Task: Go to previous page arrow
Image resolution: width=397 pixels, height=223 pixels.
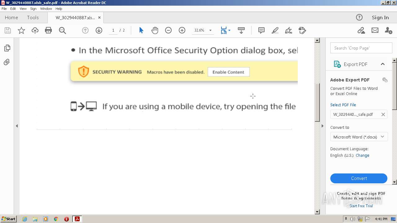Action: pyautogui.click(x=85, y=30)
